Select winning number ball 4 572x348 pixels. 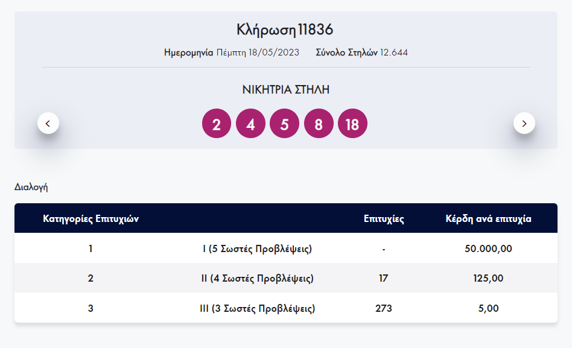pyautogui.click(x=251, y=124)
